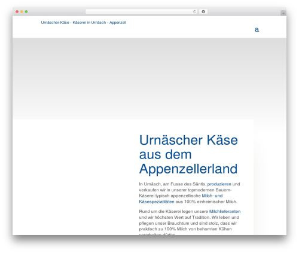Follow the 'produzieren' link
Viewport: 299px width, 253px height.
219,184
